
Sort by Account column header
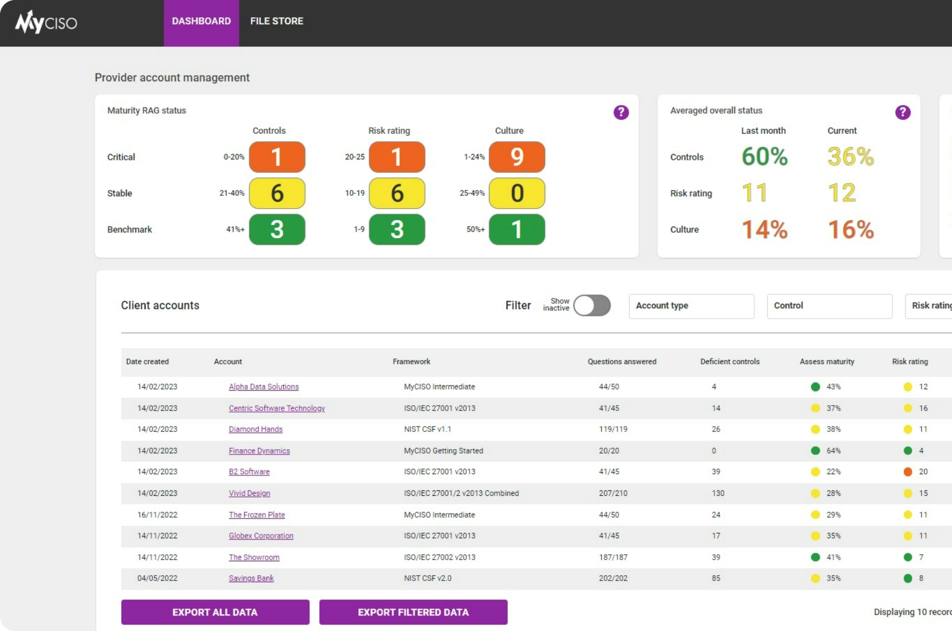tap(228, 362)
